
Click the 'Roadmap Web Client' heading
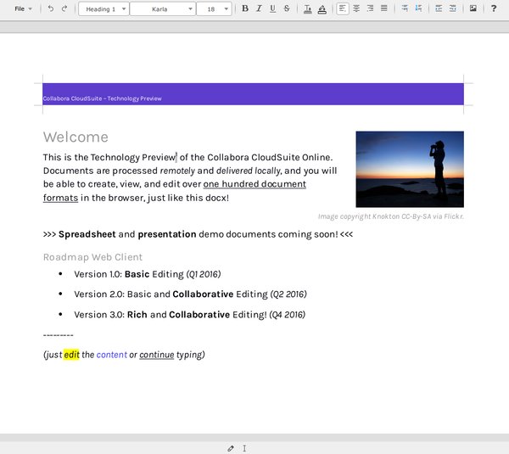(x=92, y=257)
